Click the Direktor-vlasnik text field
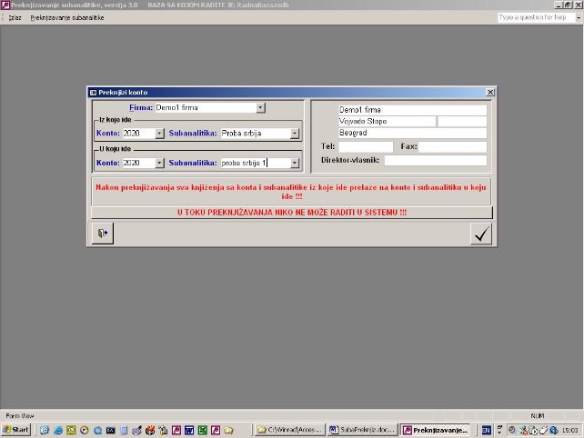This screenshot has width=584, height=438. coord(435,160)
